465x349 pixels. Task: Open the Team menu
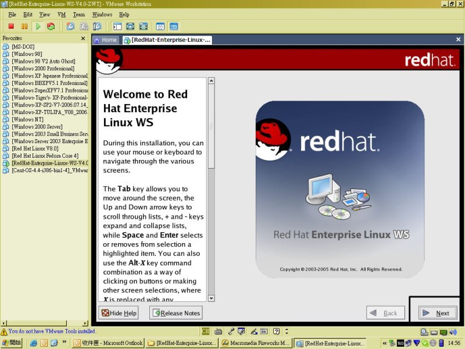(79, 15)
